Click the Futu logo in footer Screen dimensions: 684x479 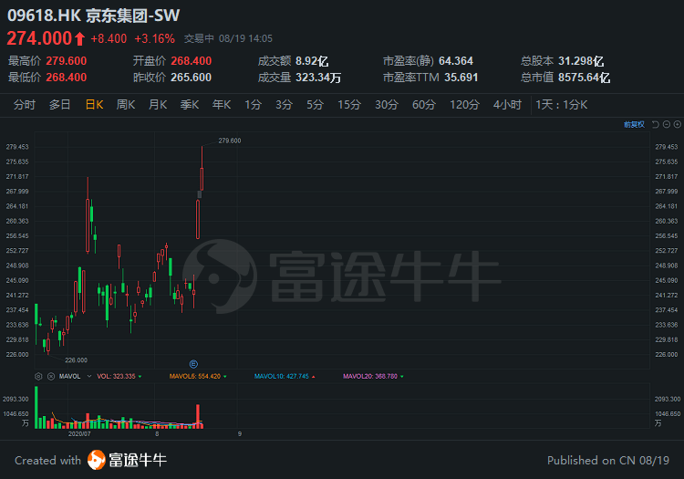(96, 460)
